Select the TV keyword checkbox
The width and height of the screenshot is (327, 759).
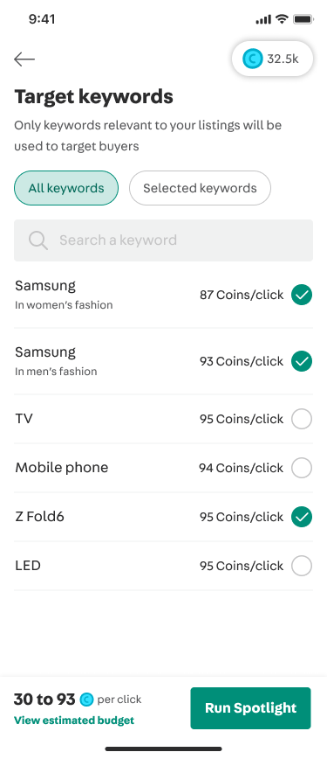(x=302, y=419)
